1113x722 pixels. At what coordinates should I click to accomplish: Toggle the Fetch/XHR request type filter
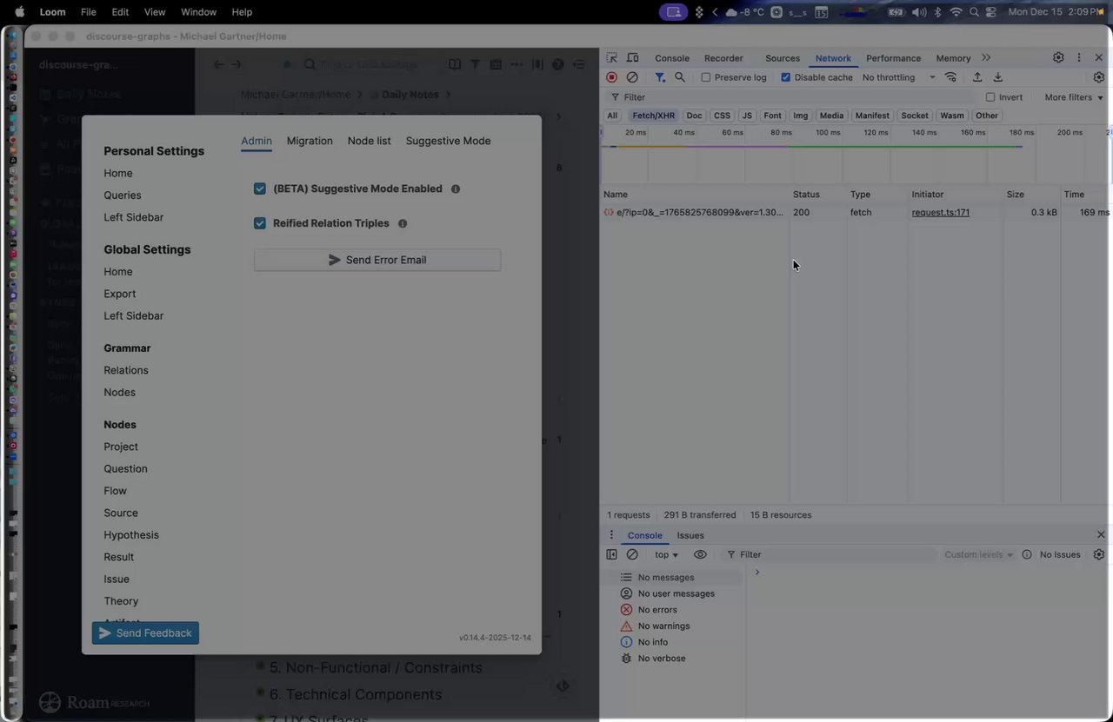pos(654,116)
